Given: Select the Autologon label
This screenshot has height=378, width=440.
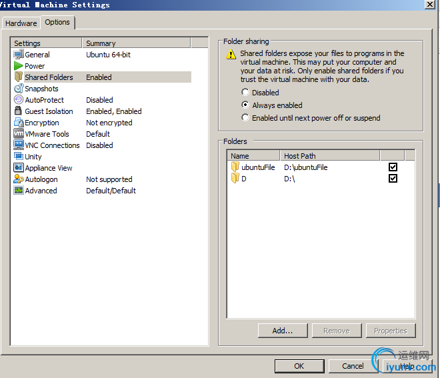Looking at the screenshot, I should [41, 179].
